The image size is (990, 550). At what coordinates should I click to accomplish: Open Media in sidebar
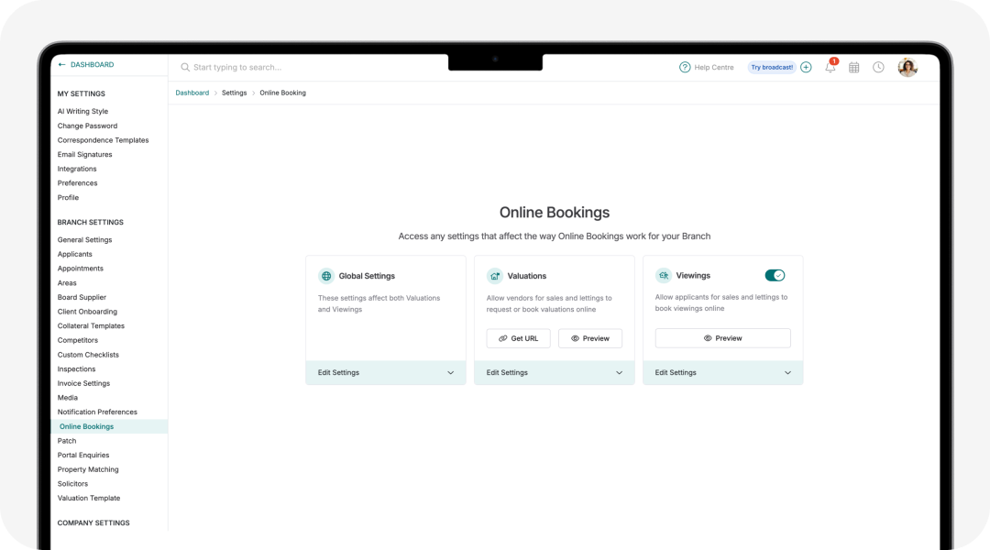[x=68, y=398]
